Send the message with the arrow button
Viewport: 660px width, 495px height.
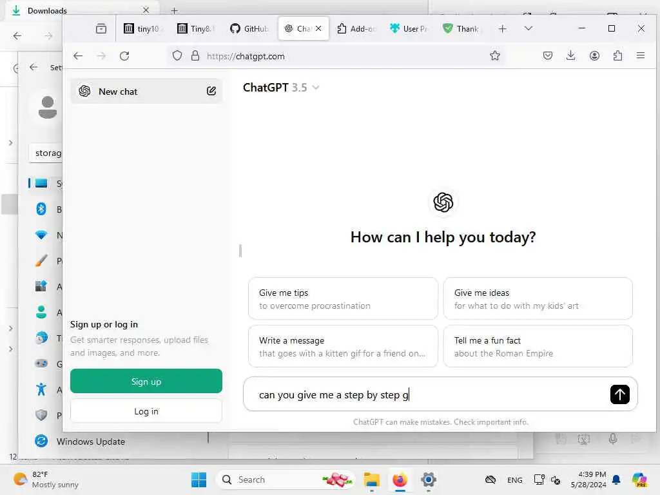coord(619,394)
